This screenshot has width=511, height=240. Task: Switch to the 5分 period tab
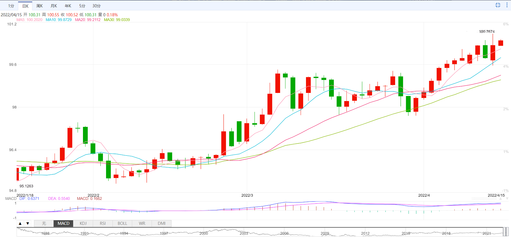(82, 6)
